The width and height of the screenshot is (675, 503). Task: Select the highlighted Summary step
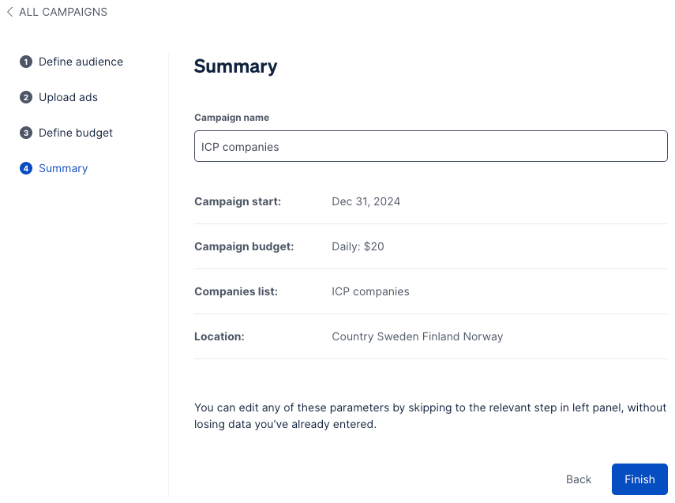(63, 168)
